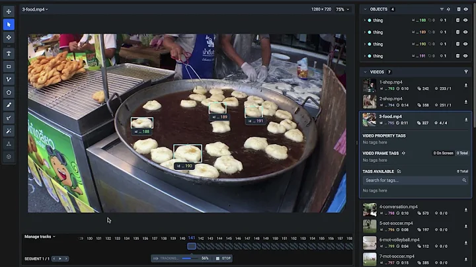Select bounding box id 191 on canvas

click(253, 112)
